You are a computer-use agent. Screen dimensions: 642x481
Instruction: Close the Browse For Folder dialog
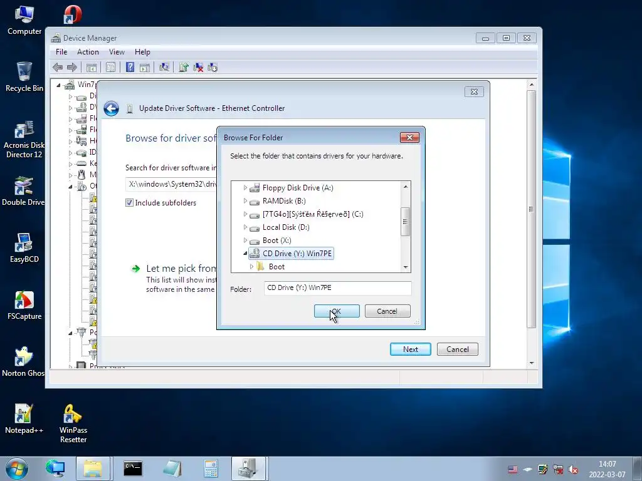click(409, 137)
